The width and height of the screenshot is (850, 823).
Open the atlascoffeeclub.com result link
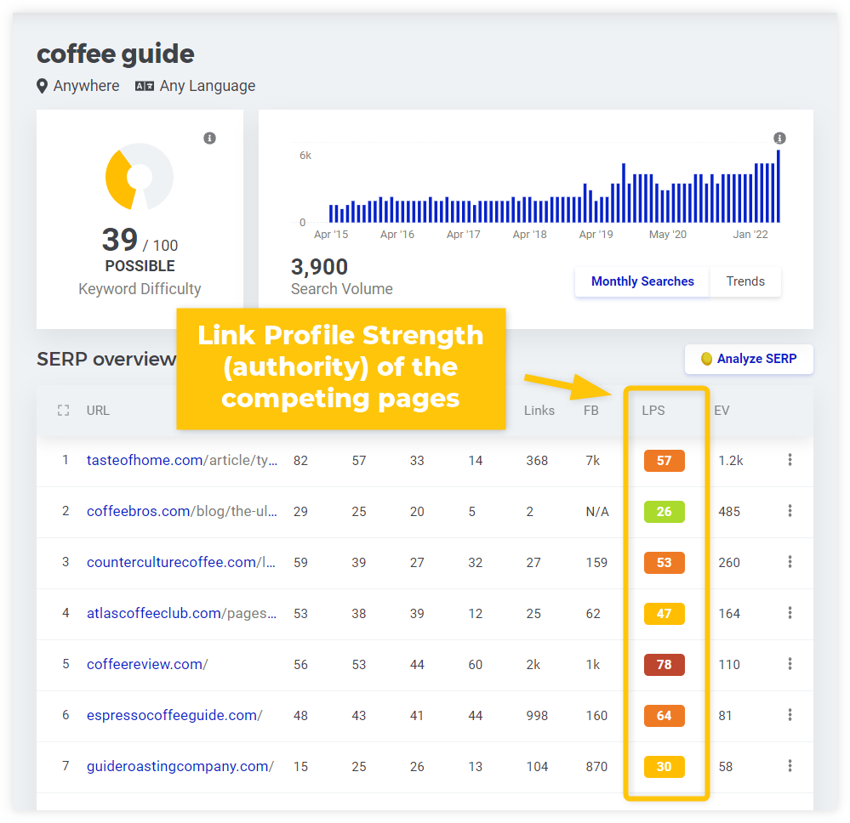pyautogui.click(x=181, y=613)
